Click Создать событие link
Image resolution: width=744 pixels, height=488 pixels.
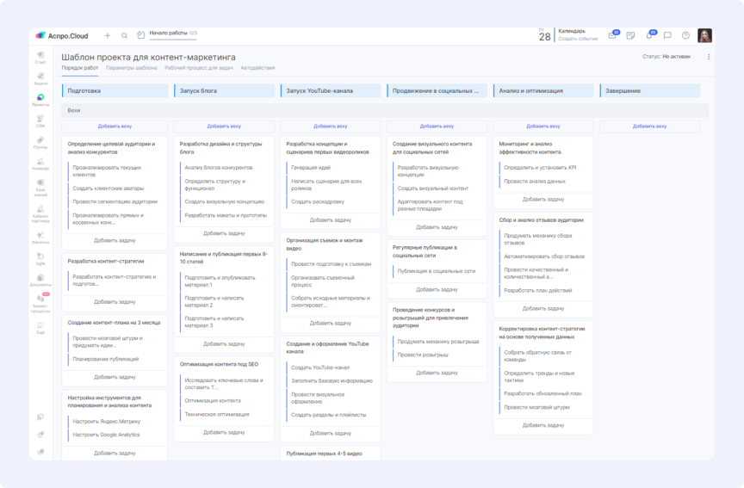(x=578, y=39)
